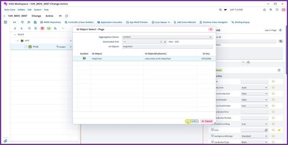
Task: Open Controller (Class Builder)
Action: pos(79,22)
